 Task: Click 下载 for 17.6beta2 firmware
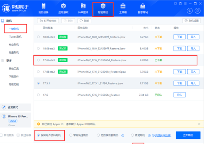pos(180,72)
